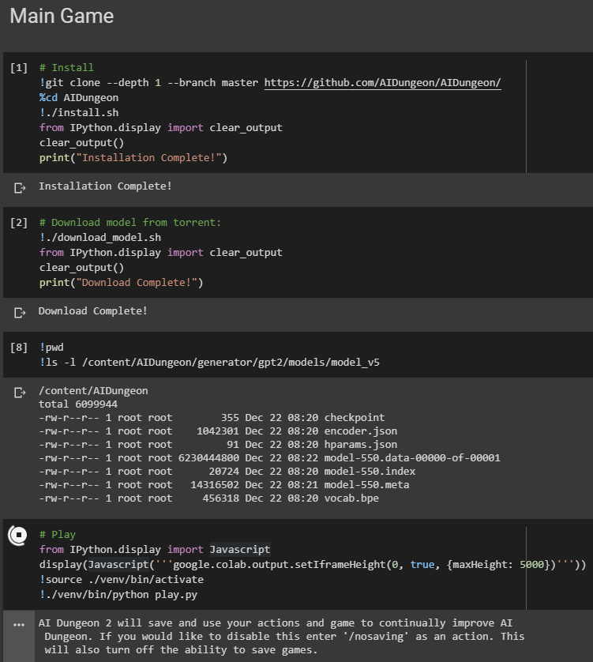The width and height of the screenshot is (593, 662).
Task: Click the setIframeHeight display line
Action: (313, 565)
